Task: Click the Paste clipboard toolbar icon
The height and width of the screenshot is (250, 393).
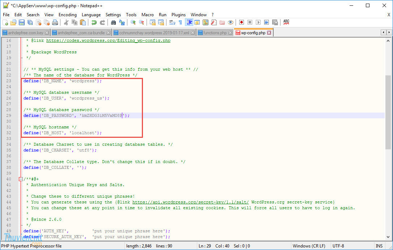Action: pos(83,22)
